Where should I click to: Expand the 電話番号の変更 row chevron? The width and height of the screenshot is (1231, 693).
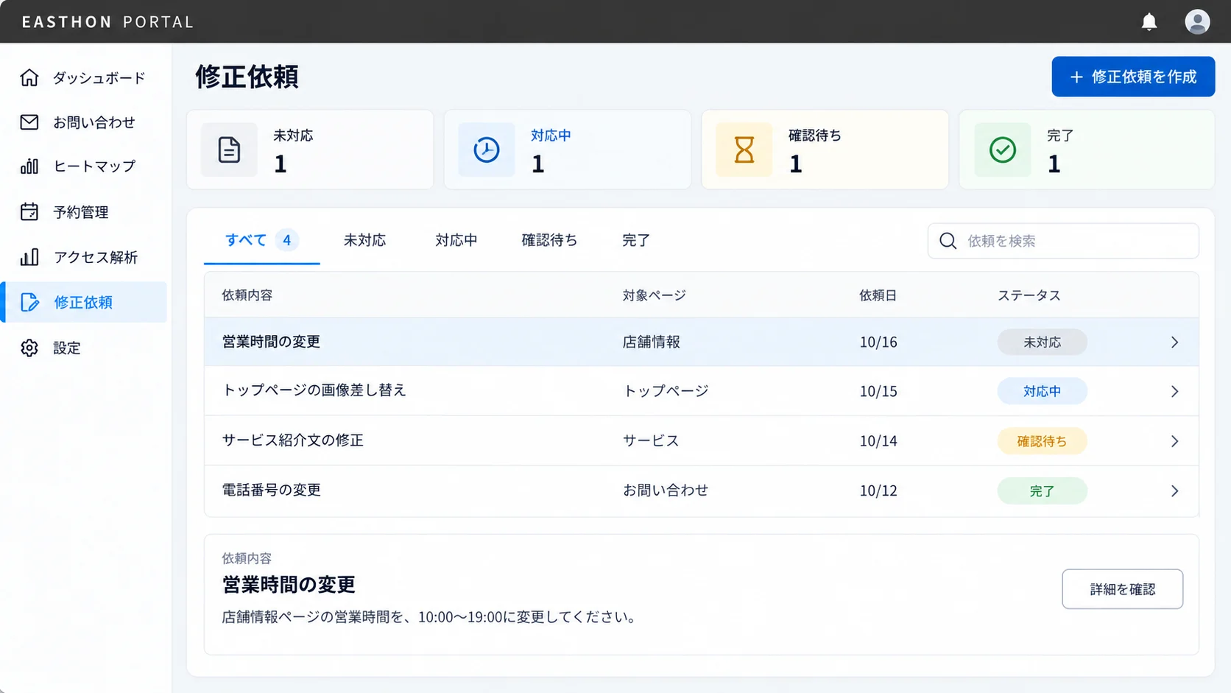click(1174, 491)
